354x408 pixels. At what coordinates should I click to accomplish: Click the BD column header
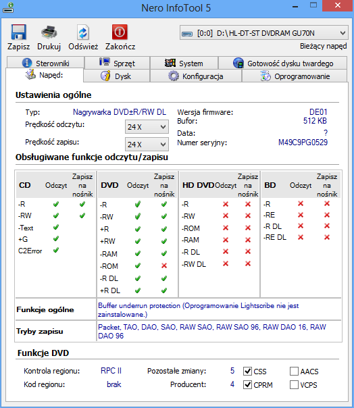pos(270,185)
